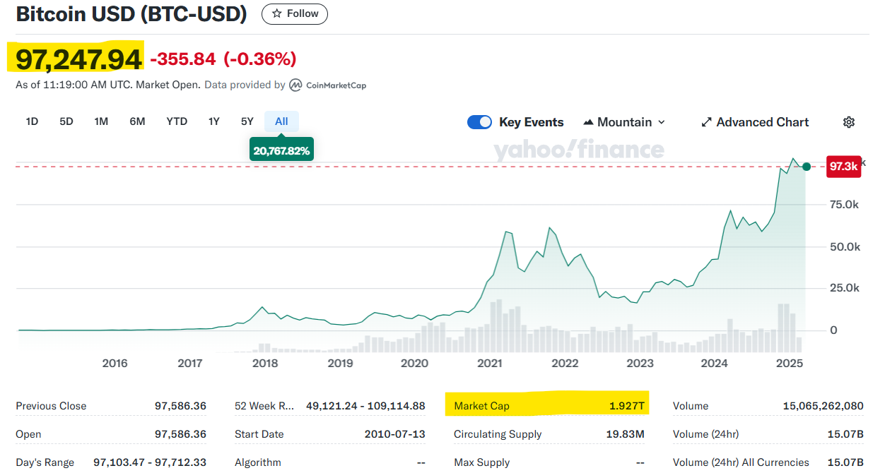Click the Advanced Chart expand-arrows icon
Viewport: 885px width, 473px height.
pos(706,122)
